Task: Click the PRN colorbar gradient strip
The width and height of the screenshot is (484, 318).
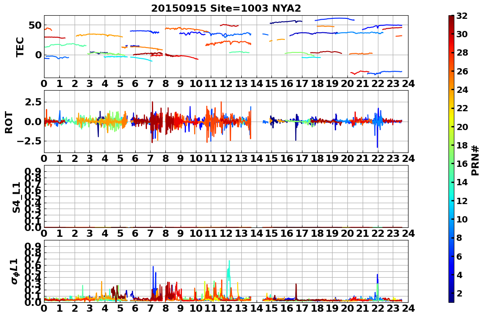Action: [x=451, y=159]
